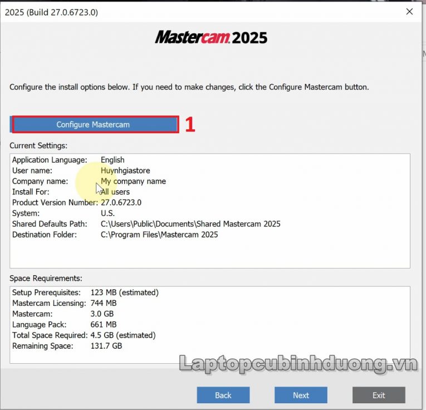Image resolution: width=426 pixels, height=410 pixels.
Task: Select Mastercam size 3.0 GB
Action: pos(102,314)
